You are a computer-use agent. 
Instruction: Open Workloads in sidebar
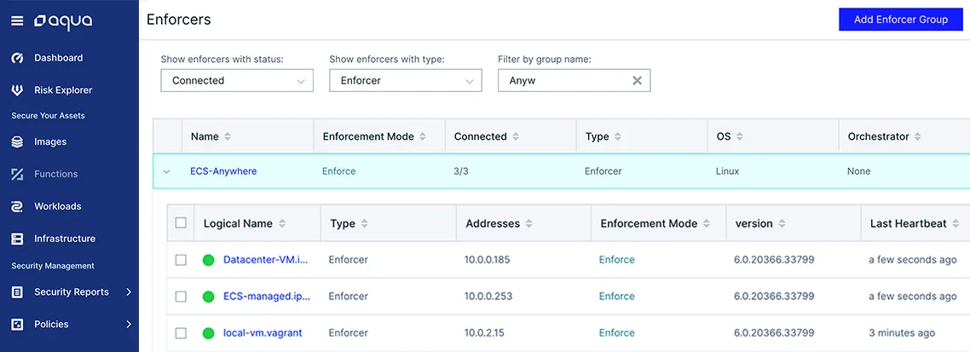(x=57, y=206)
